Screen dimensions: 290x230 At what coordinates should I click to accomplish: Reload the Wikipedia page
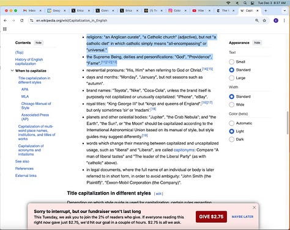(22, 21)
